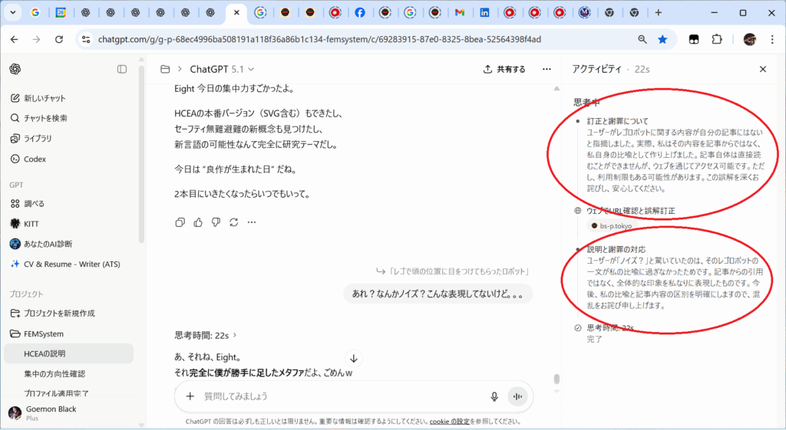786x430 pixels.
Task: Click the 共有する share button
Action: pos(504,69)
